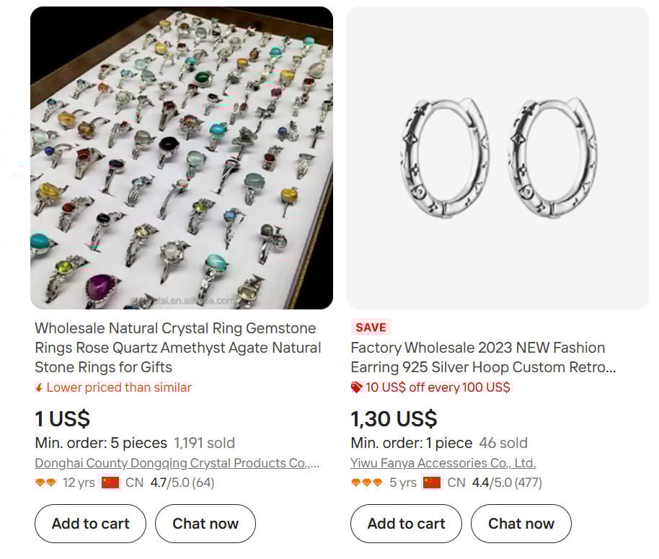Click the SAVE badge on the earring listing
The image size is (659, 559).
tap(370, 327)
